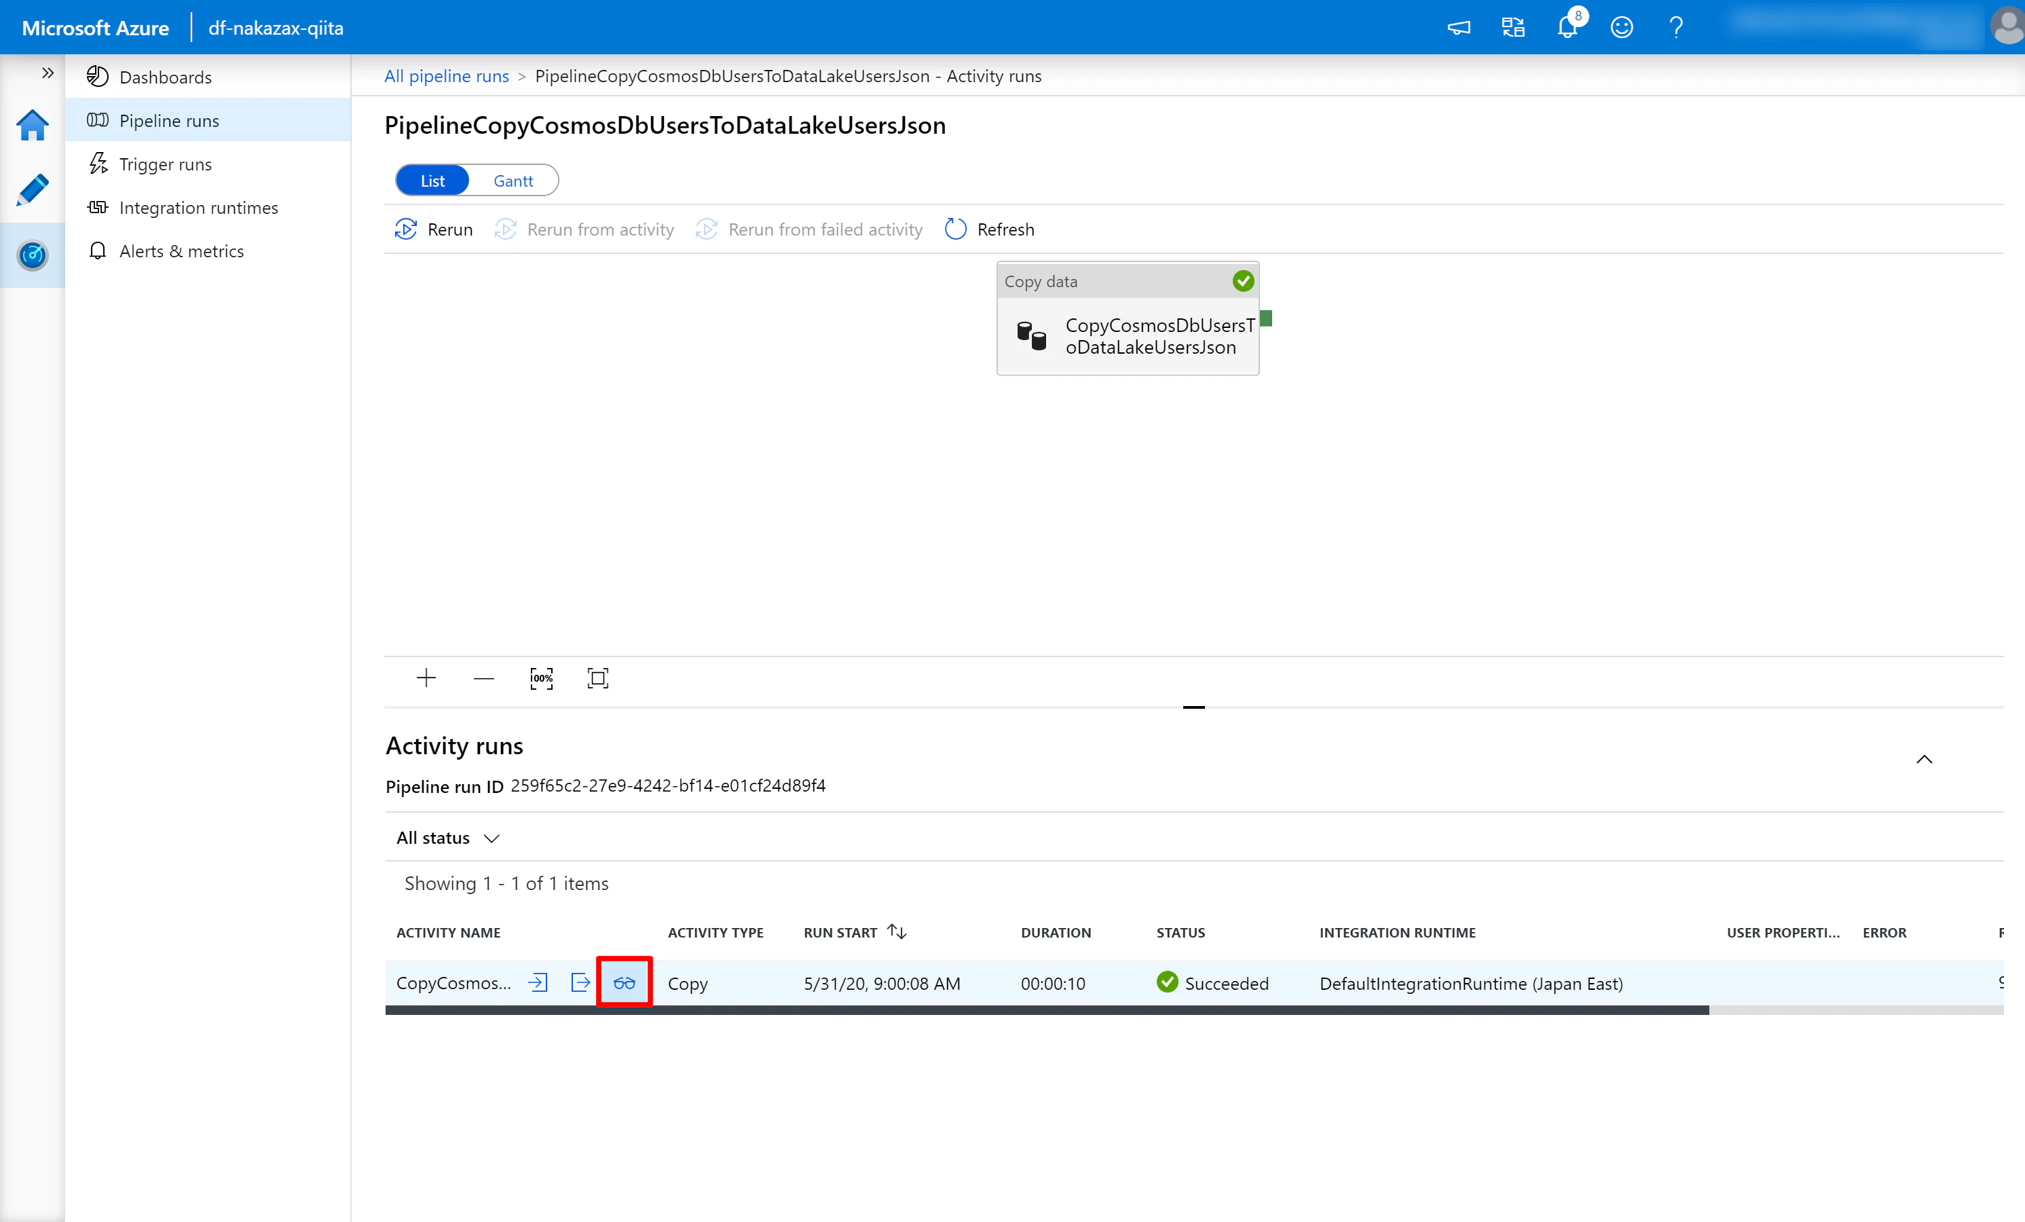
Task: Switch to the List view toggle
Action: (x=432, y=181)
